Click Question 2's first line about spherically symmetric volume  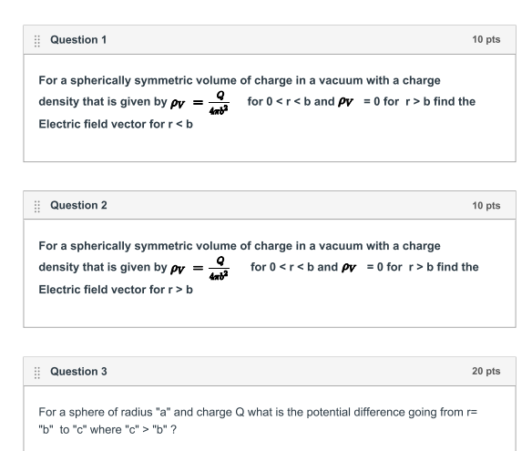240,246
